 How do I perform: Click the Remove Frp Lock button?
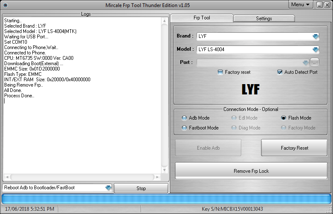tap(251, 171)
